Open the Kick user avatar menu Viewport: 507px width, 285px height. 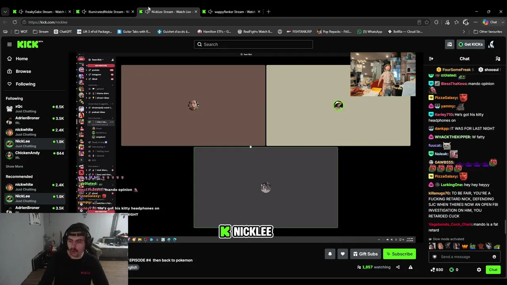point(491,44)
